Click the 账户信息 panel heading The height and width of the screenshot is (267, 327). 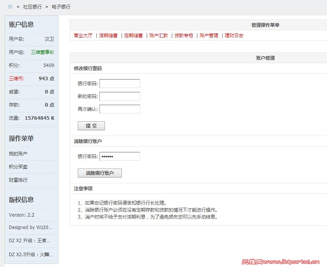[x=21, y=24]
